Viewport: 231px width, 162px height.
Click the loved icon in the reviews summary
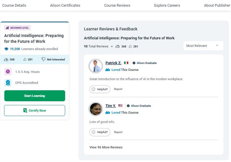point(117,47)
